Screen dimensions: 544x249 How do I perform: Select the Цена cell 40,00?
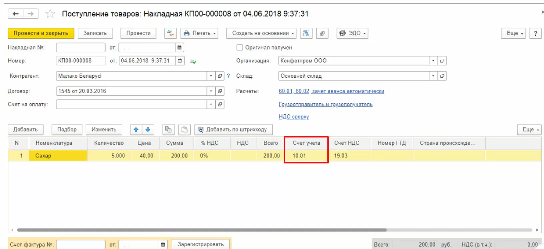point(145,156)
